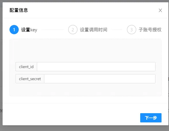The image size is (169, 131).
Task: Click the connector line after 设置调用时间
Action: (117, 30)
